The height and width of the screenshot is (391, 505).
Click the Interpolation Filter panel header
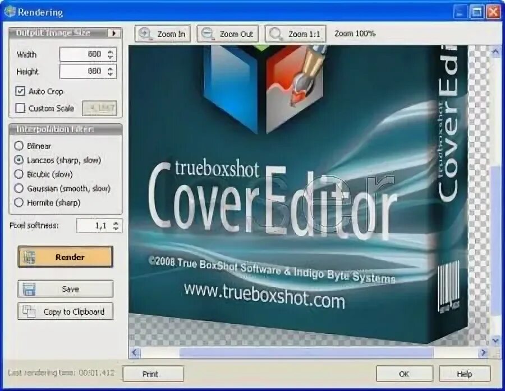click(66, 129)
